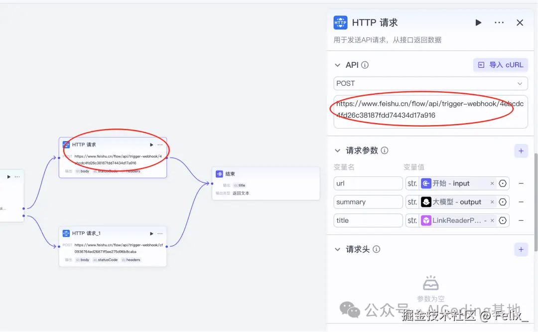
Task: Show info tooltip next to 请求头
Action: coord(377,249)
